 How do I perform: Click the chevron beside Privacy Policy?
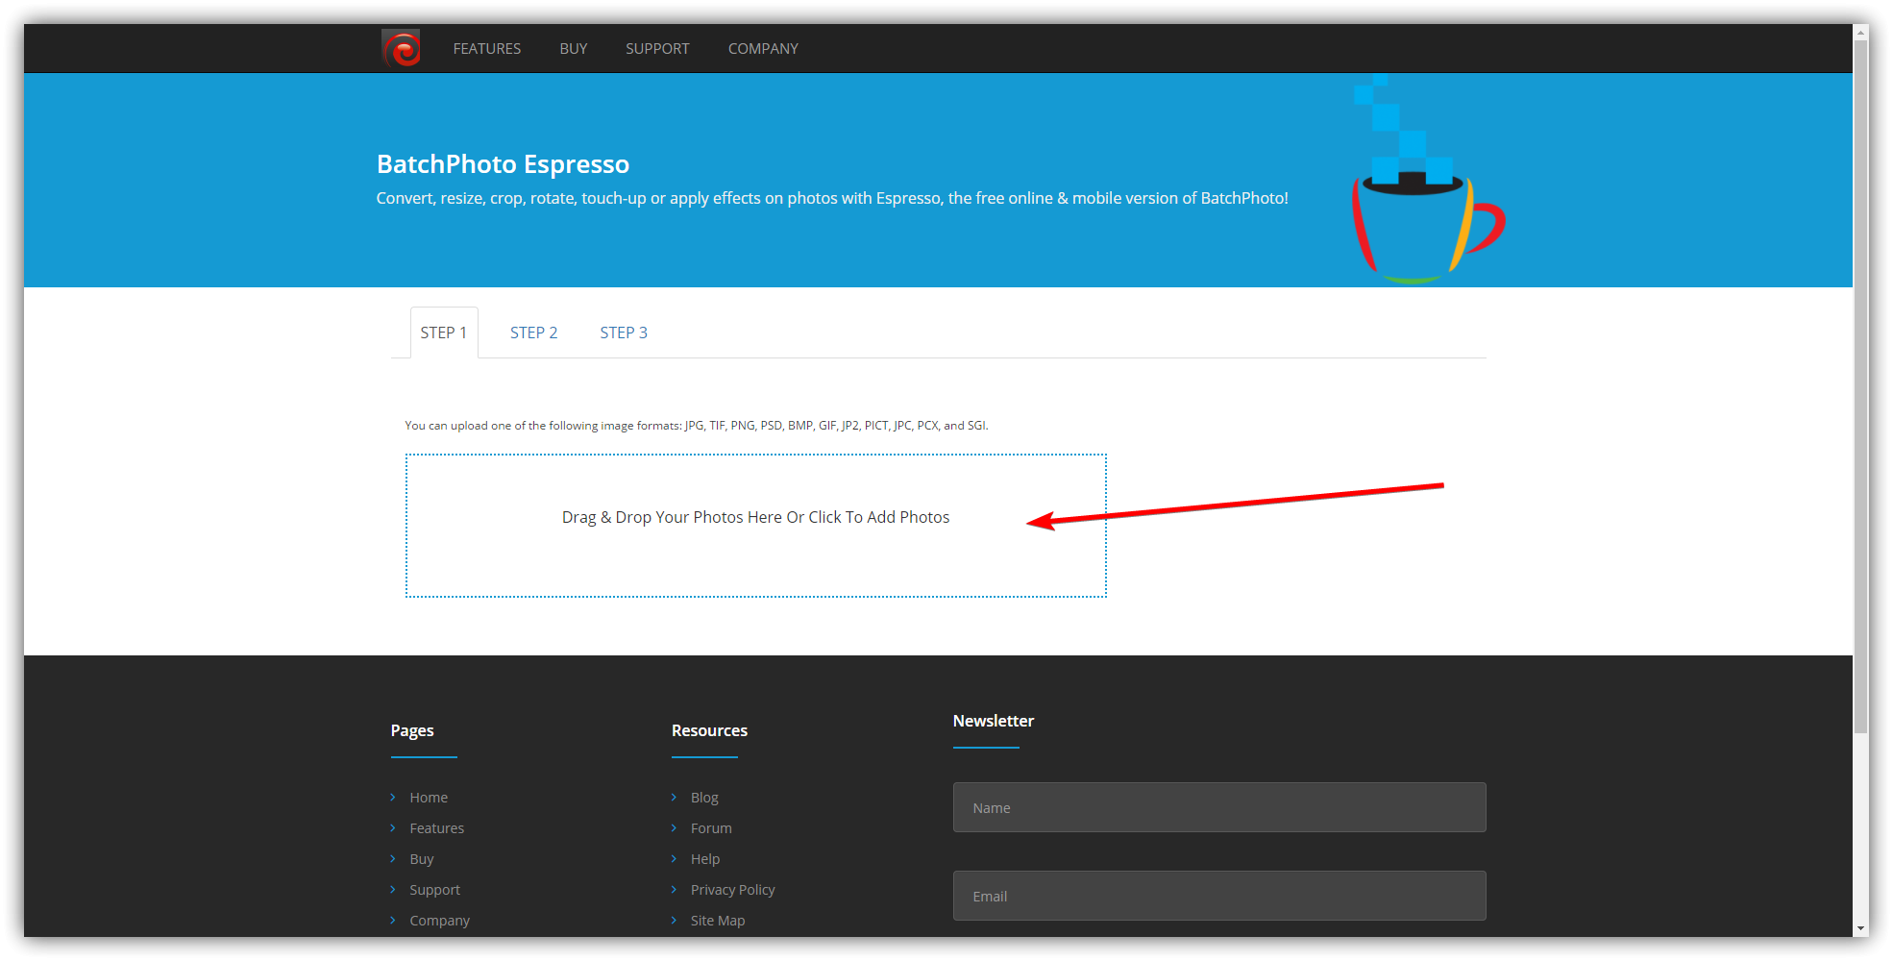tap(675, 890)
